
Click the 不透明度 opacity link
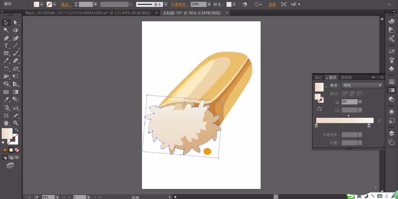(x=179, y=4)
